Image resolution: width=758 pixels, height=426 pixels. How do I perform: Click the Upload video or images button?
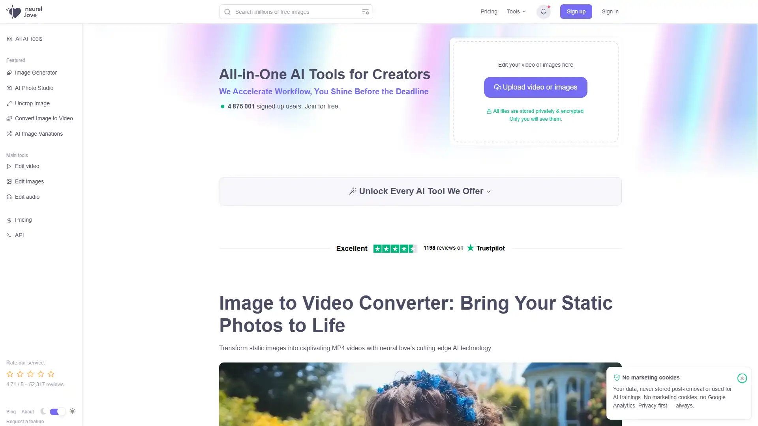click(535, 87)
